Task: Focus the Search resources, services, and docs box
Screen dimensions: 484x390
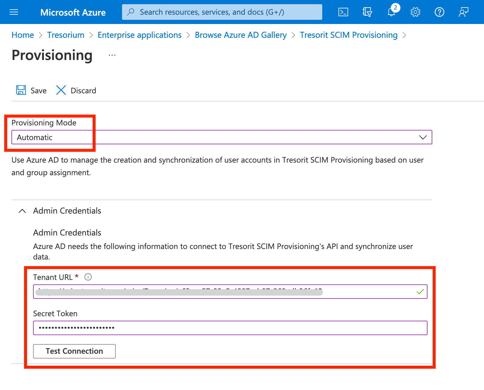Action: pyautogui.click(x=222, y=12)
